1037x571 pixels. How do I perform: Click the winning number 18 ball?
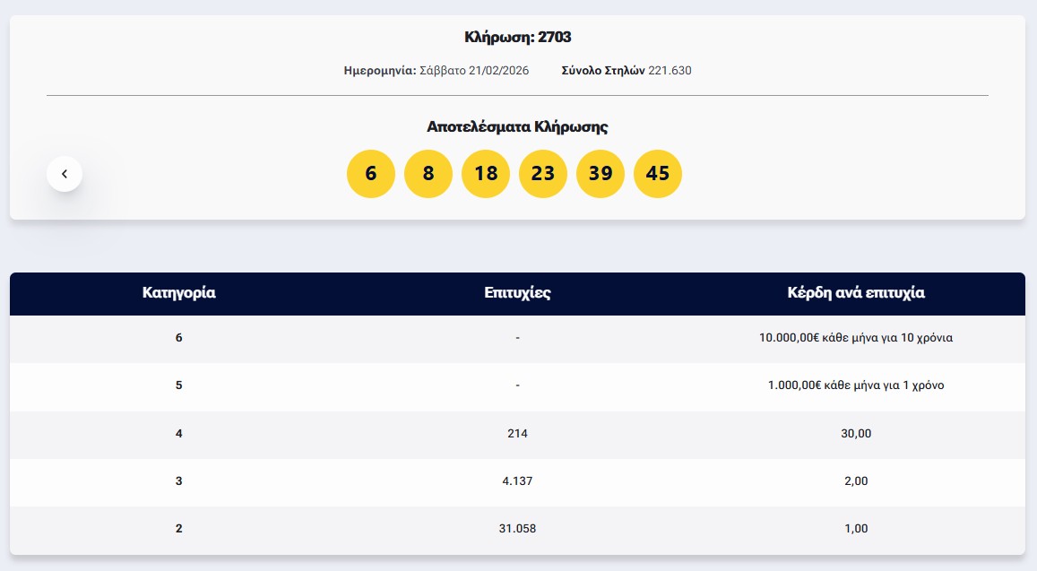[x=486, y=174]
